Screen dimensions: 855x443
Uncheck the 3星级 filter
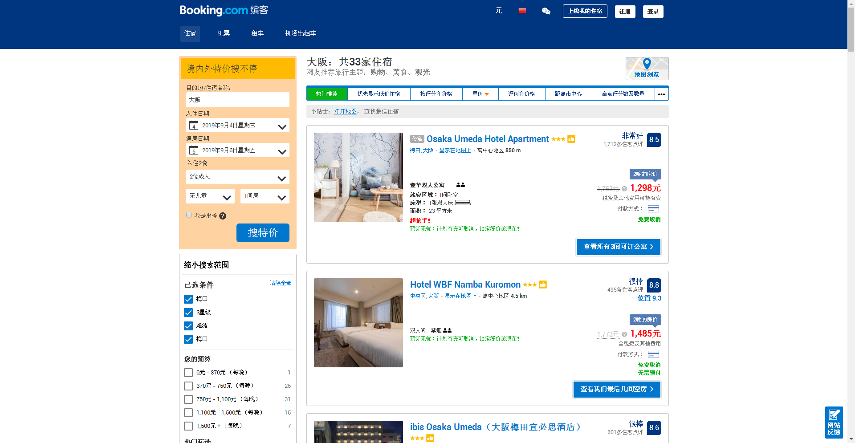point(188,313)
